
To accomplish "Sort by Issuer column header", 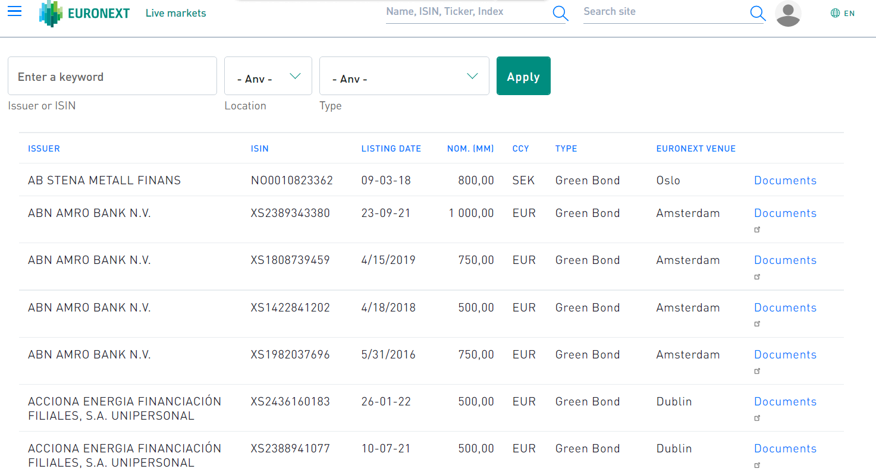I will [x=44, y=149].
